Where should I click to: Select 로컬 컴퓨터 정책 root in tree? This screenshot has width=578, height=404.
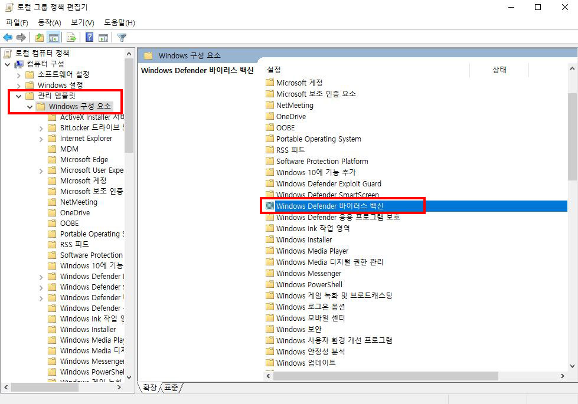pyautogui.click(x=42, y=54)
